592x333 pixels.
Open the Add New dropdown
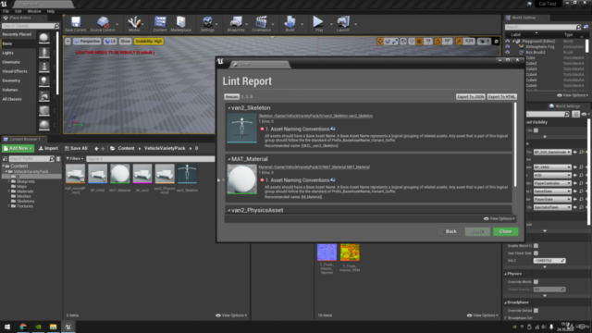(18, 148)
